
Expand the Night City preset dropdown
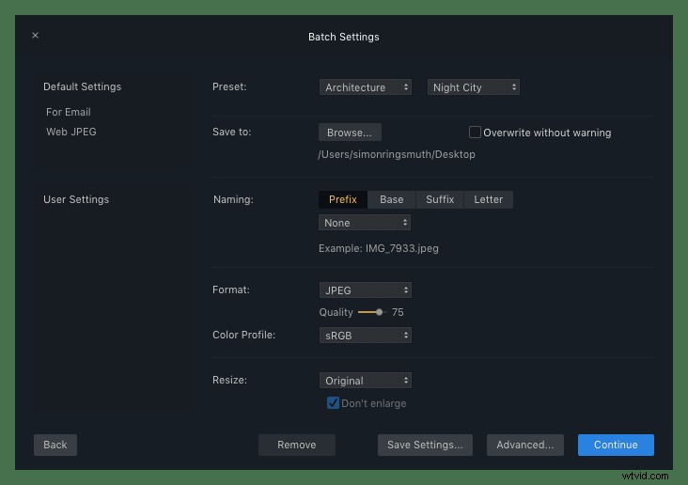coord(474,87)
